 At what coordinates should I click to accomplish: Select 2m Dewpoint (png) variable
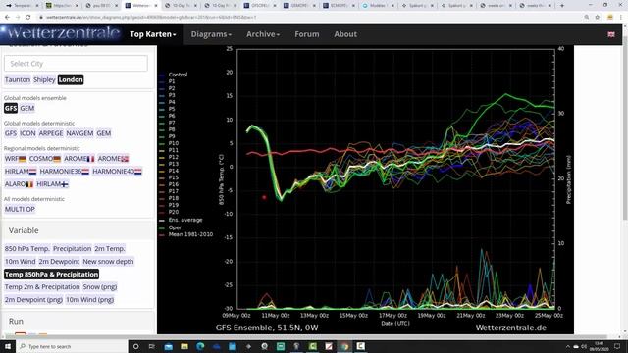33,300
